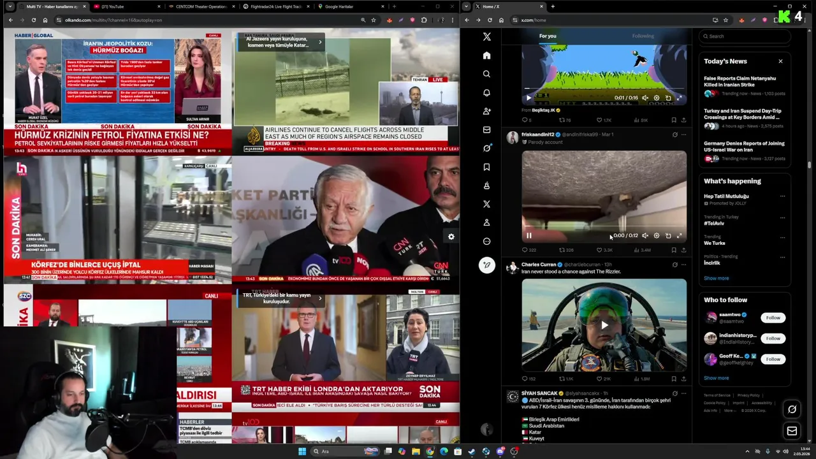
Task: Follow the indianhistorypics account
Action: (x=773, y=339)
